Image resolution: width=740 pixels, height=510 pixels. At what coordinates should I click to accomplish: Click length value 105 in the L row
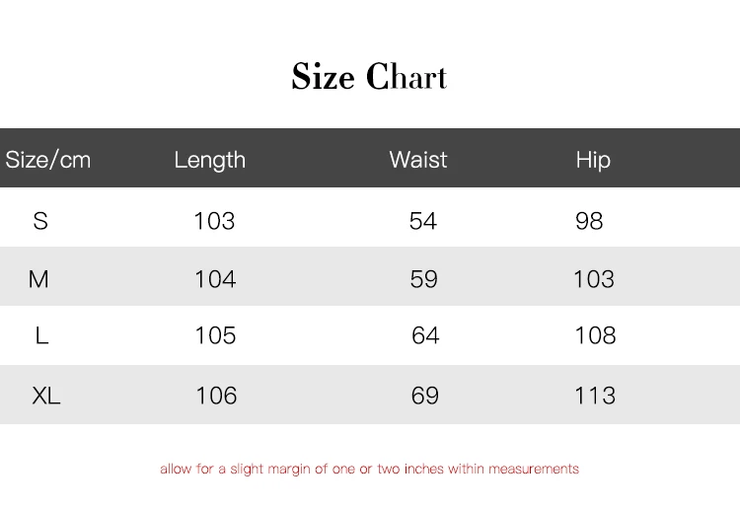[x=215, y=336]
